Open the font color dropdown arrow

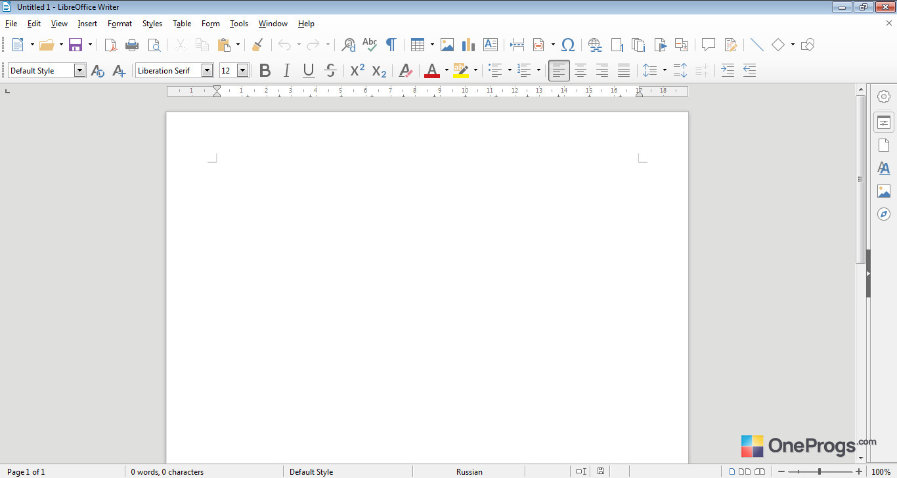tap(447, 70)
